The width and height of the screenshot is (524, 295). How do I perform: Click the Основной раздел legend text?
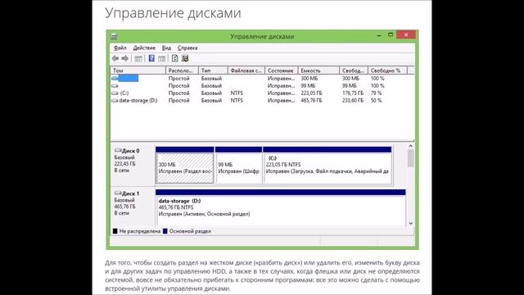tap(190, 231)
